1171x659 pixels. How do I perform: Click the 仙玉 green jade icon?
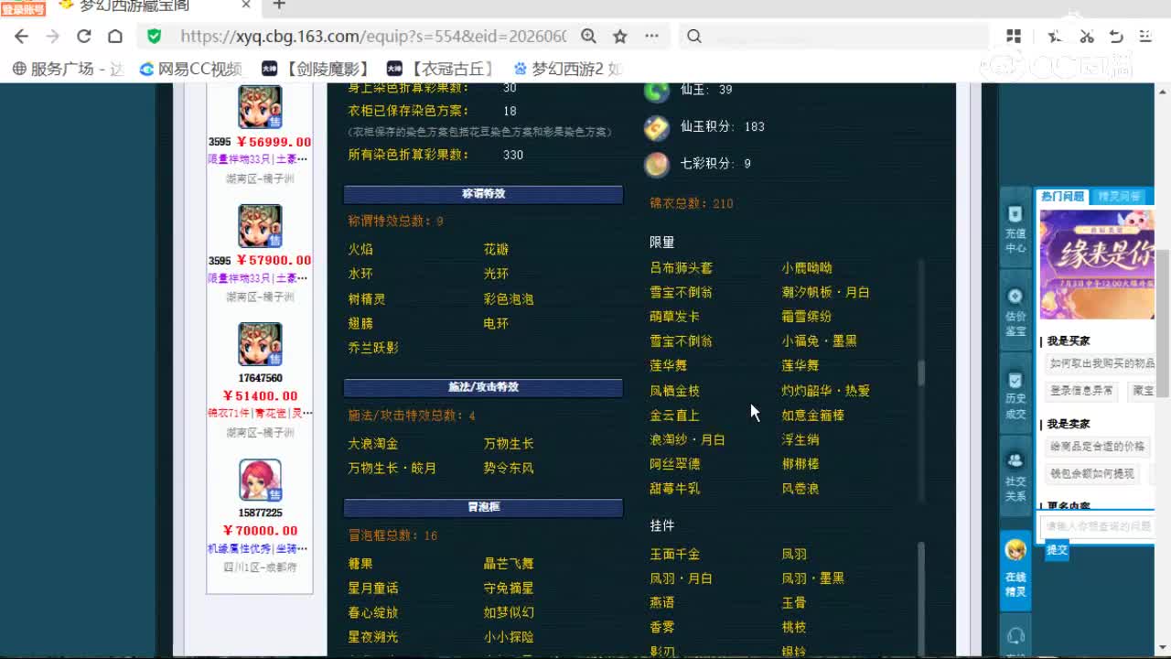tap(656, 91)
